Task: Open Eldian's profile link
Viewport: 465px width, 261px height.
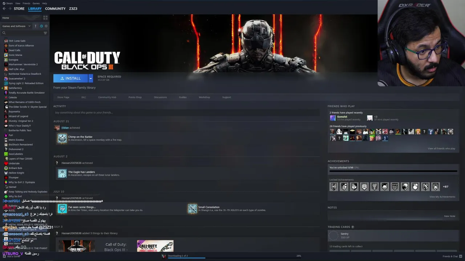Action: pyautogui.click(x=65, y=128)
